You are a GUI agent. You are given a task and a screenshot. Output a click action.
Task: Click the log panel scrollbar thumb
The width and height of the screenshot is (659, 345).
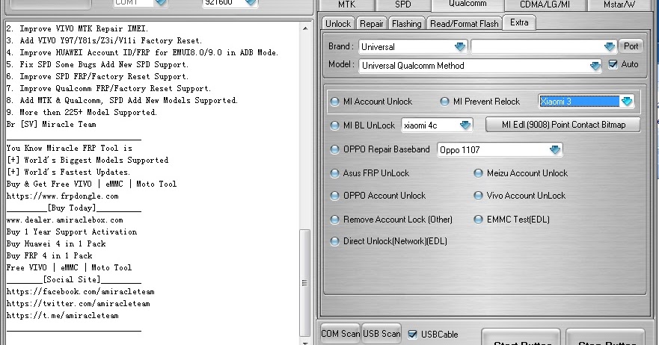click(x=304, y=283)
